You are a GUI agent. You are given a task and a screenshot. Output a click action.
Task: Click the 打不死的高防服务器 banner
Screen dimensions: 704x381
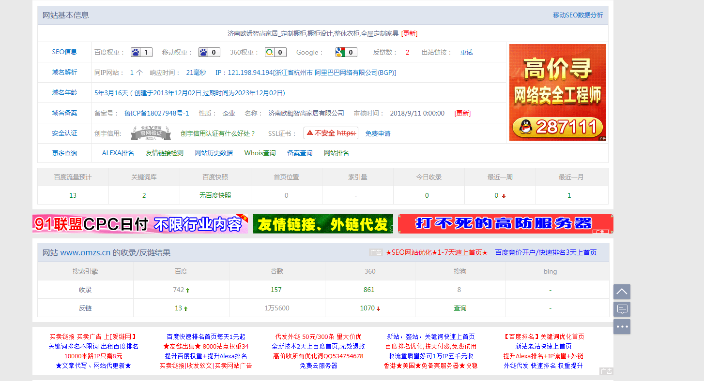[505, 224]
